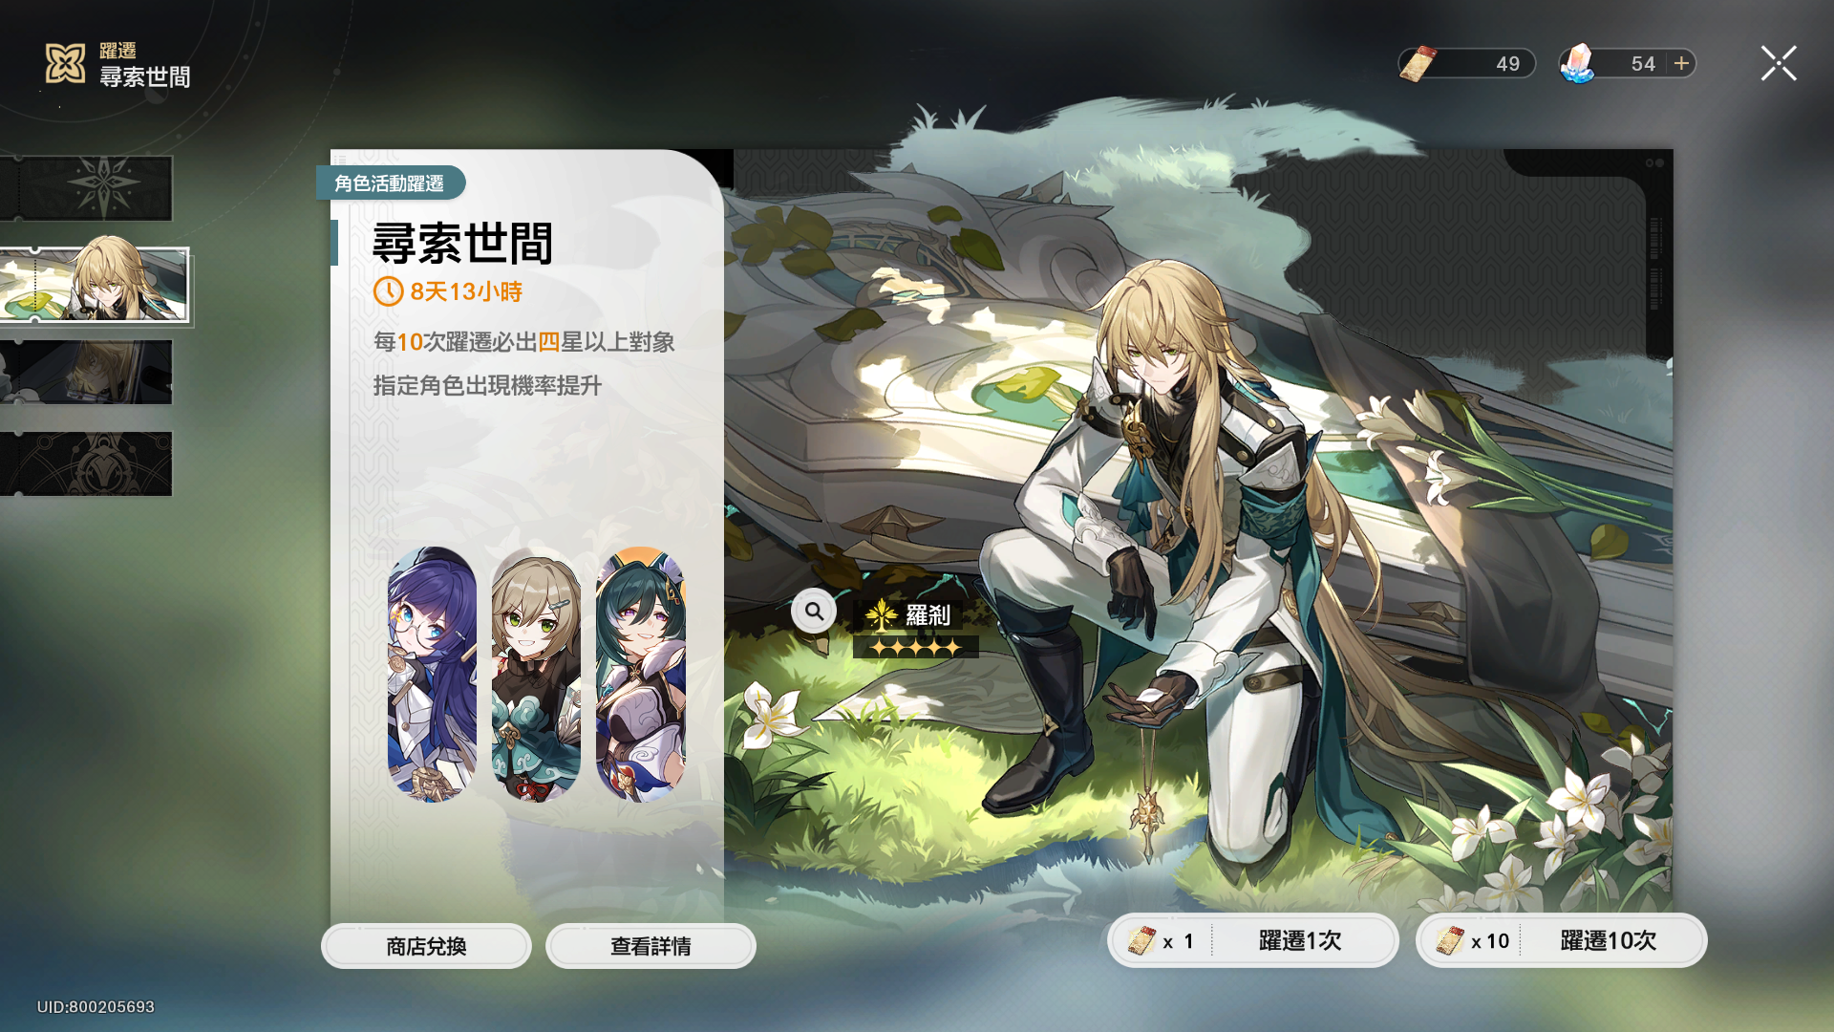Click the magnifier icon beside 羅剎
The width and height of the screenshot is (1834, 1032).
coord(814,612)
